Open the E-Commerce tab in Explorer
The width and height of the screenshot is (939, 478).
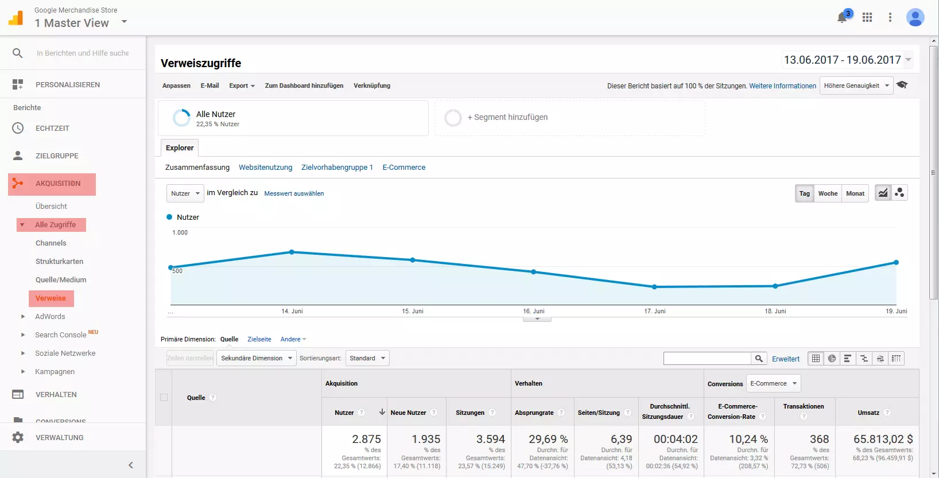tap(404, 168)
